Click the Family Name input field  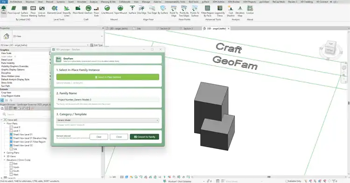click(x=108, y=100)
